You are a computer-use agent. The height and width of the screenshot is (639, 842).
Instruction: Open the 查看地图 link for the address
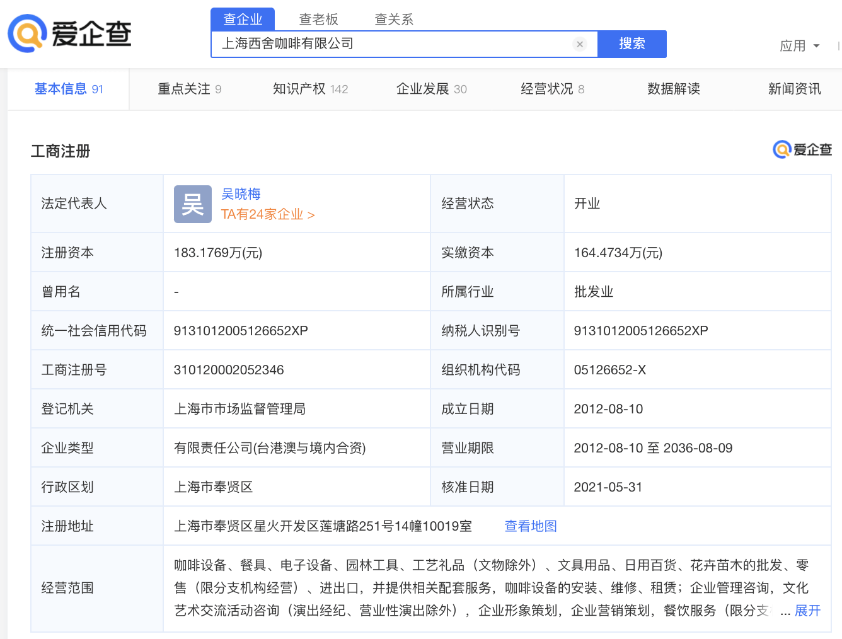pos(531,526)
